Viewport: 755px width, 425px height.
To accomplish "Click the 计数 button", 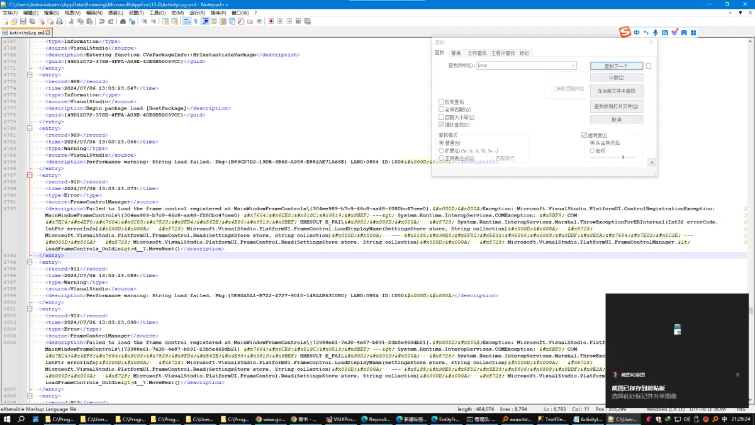I will click(x=617, y=77).
